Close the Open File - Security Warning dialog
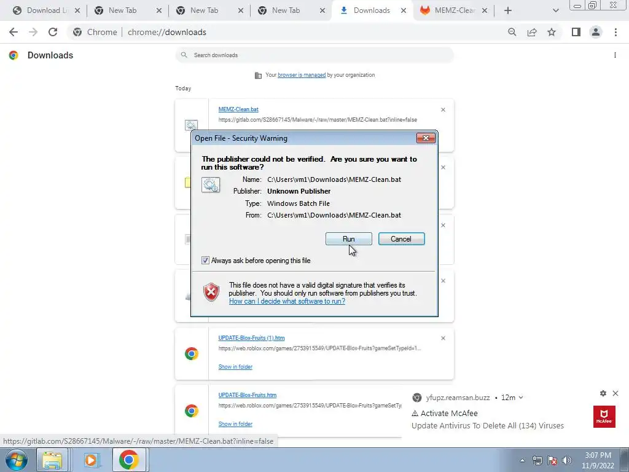This screenshot has width=629, height=472. pyautogui.click(x=426, y=138)
